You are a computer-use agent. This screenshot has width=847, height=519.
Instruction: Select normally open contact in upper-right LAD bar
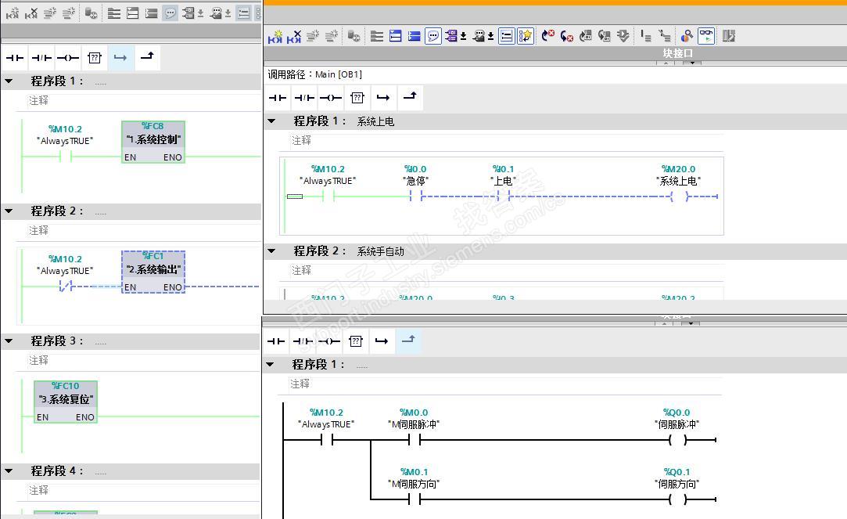pos(278,98)
